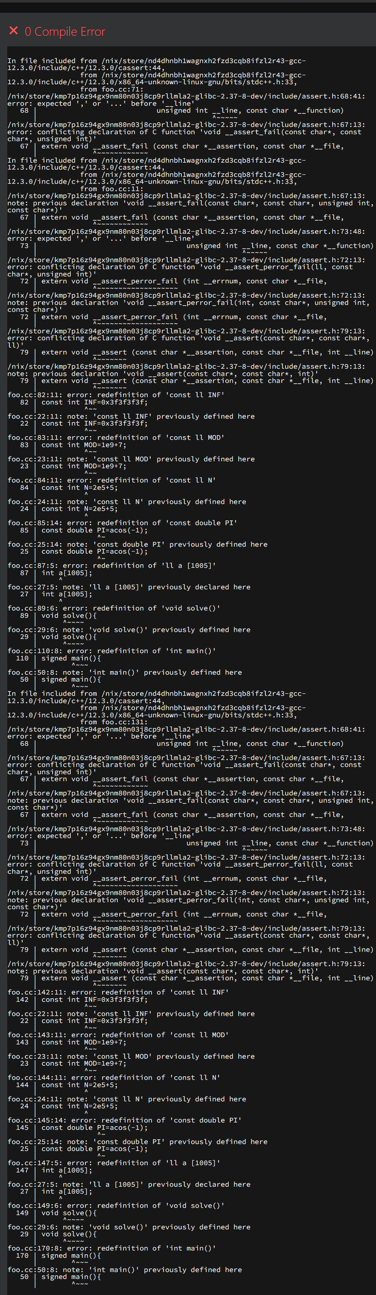This screenshot has height=1295, width=376.
Task: Click the foo.cc:89:6 redefinition of solve error
Action: (x=114, y=608)
